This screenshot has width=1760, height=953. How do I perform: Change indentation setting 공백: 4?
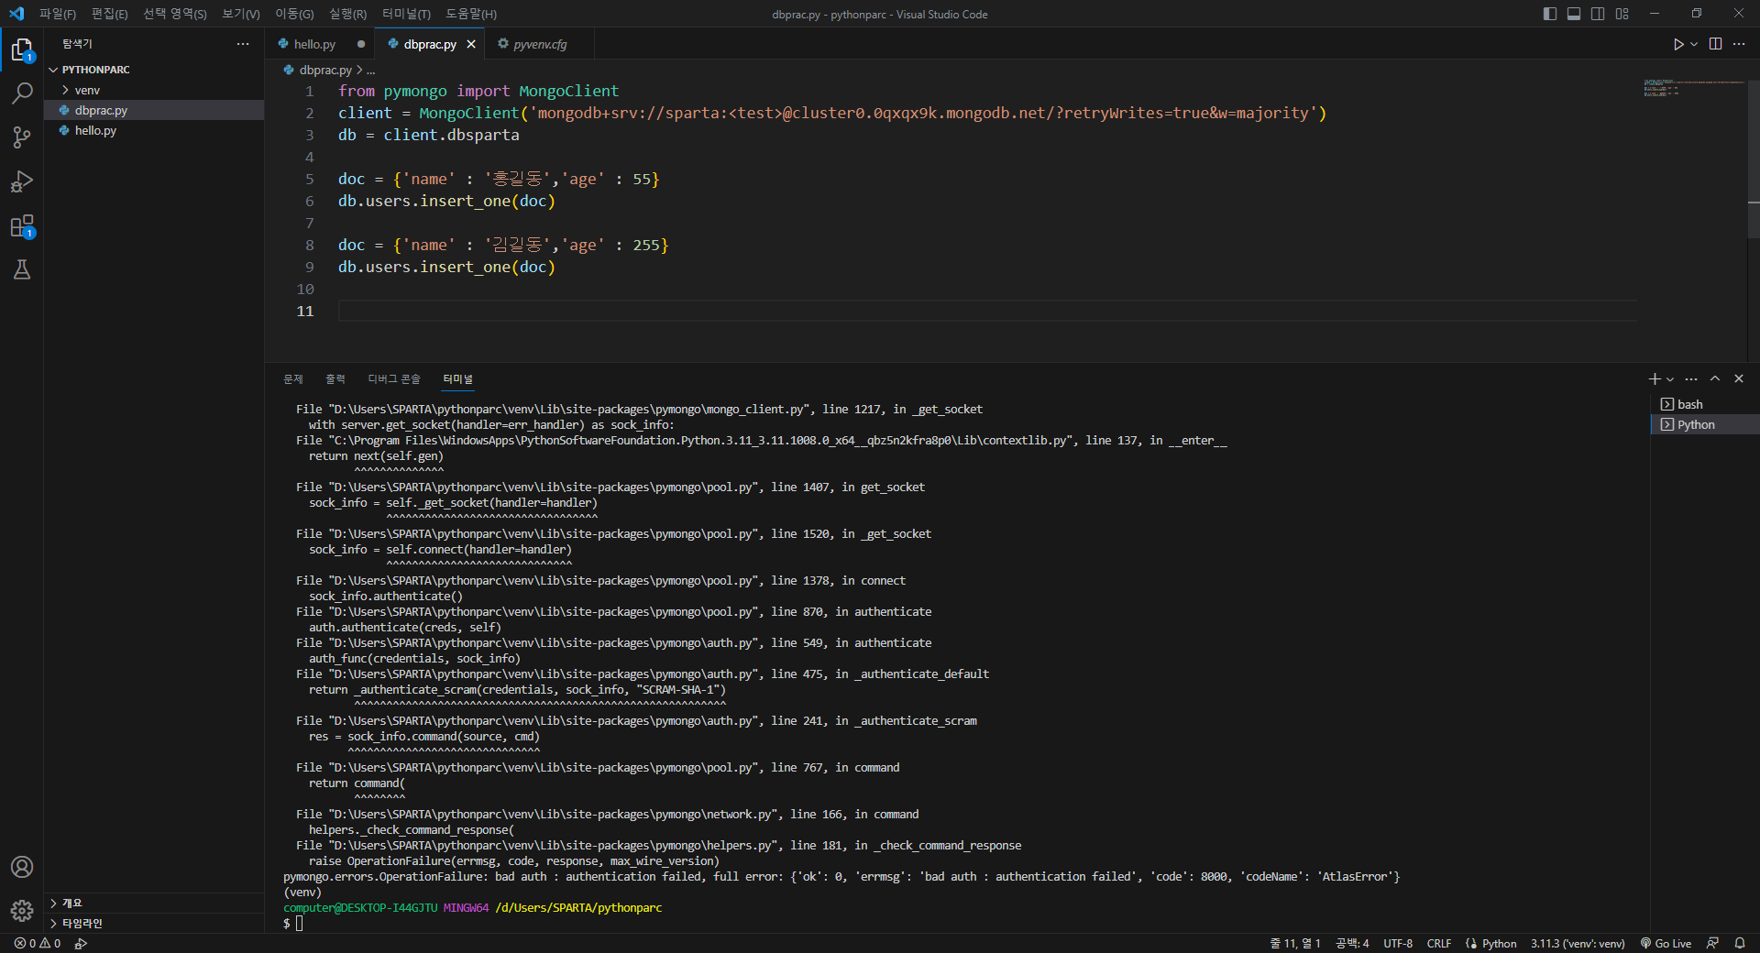pos(1352,943)
